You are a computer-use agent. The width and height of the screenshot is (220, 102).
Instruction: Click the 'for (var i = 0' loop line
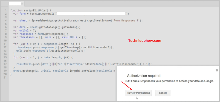(47, 44)
